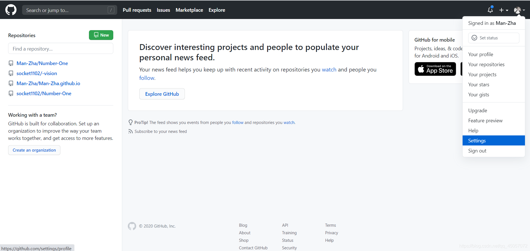The width and height of the screenshot is (530, 251).
Task: Open Pull requests in header
Action: [x=137, y=10]
